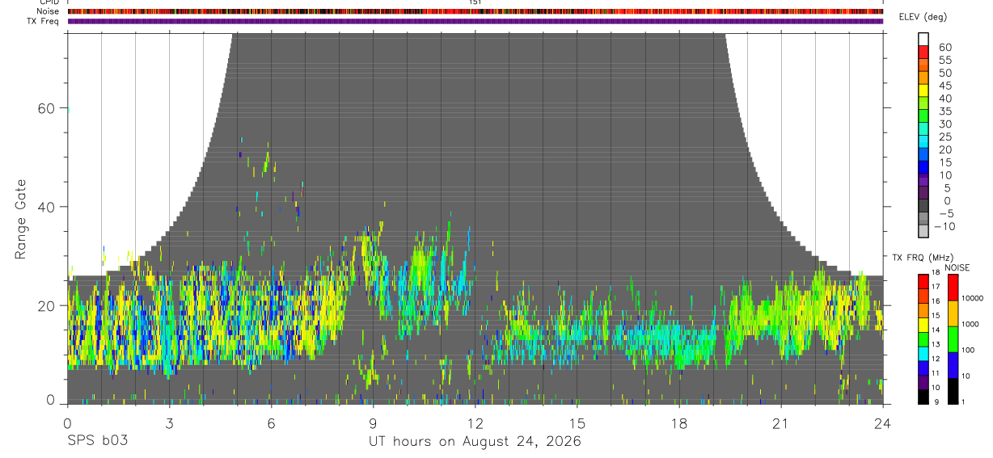
Task: Pick the yellow 45 degree elevation swatch
Action: [x=923, y=90]
